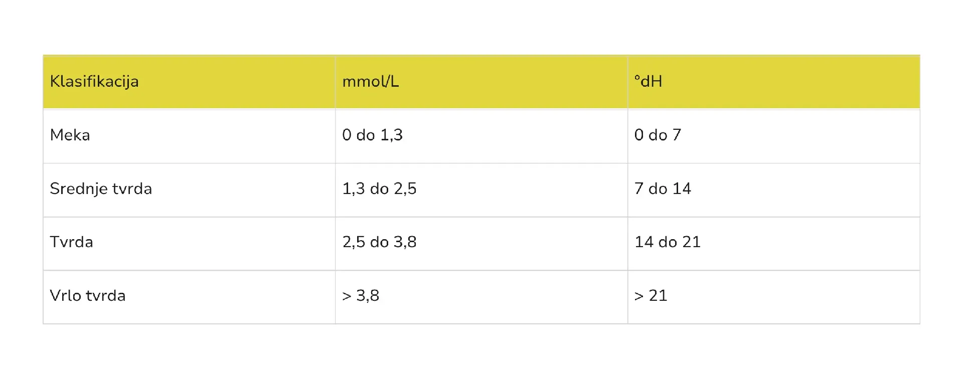Select the mmol/L column header
Viewport: 963px width, 375px height.
coord(371,81)
